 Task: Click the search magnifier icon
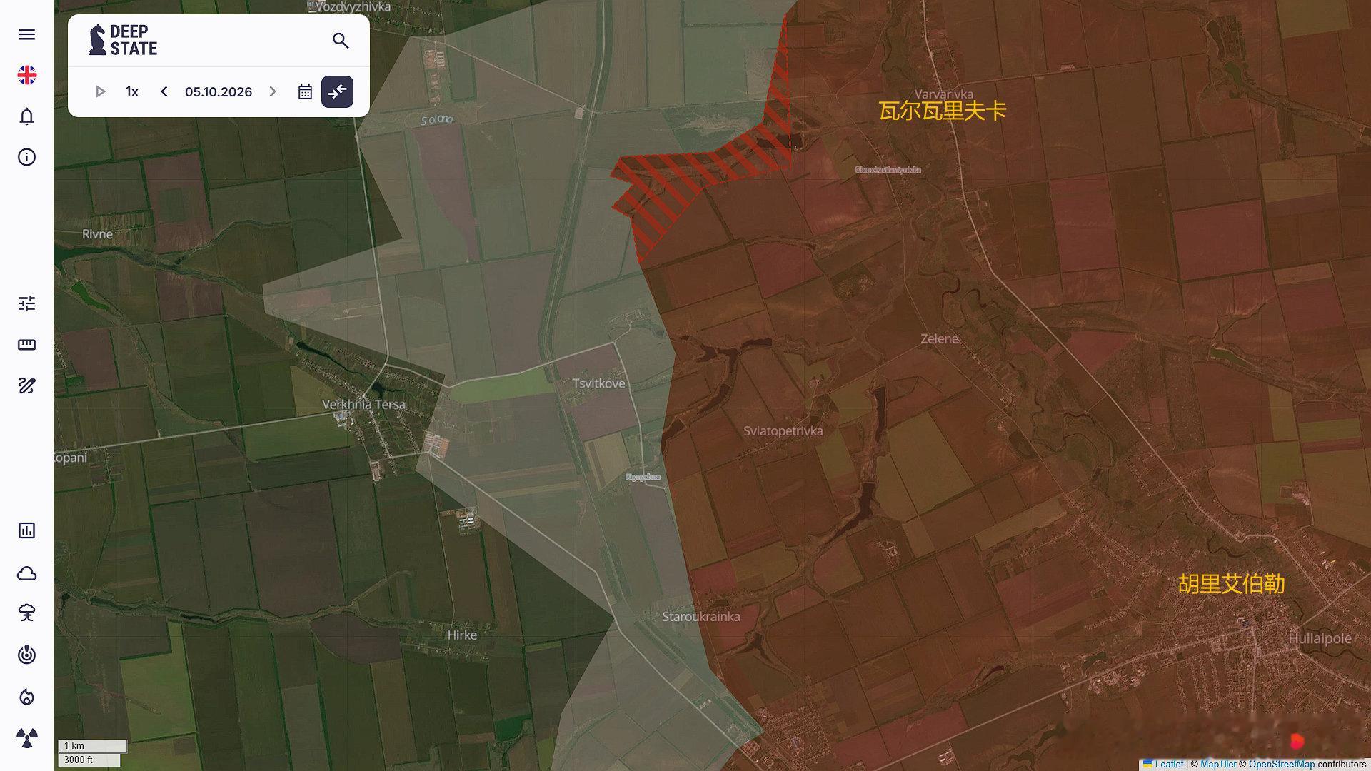[x=341, y=41]
